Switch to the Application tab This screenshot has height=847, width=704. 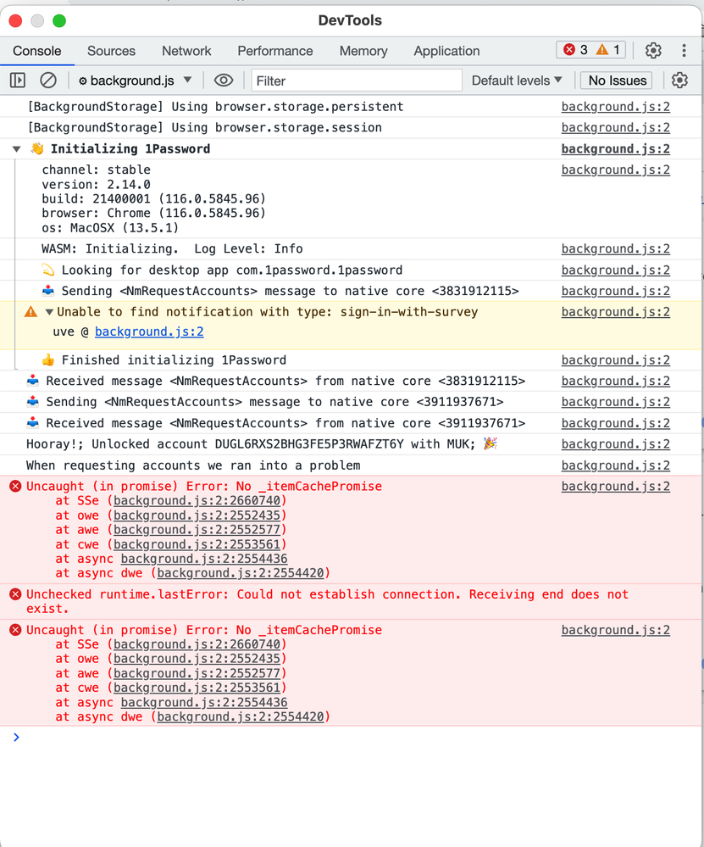(x=446, y=51)
